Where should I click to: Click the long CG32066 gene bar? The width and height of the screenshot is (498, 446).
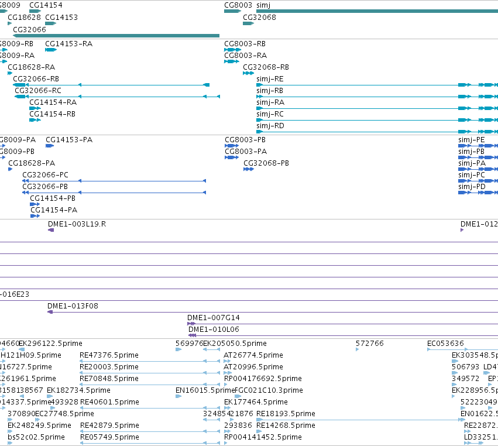(116, 36)
